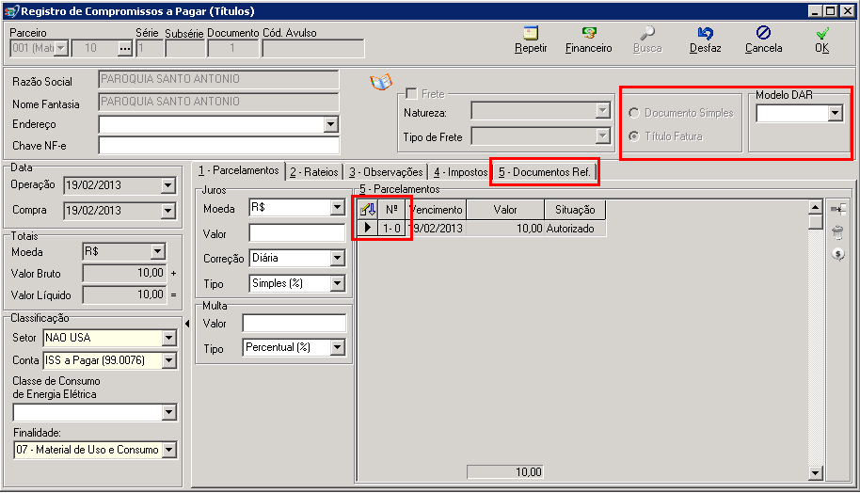Click the dollar coin icon beside grid

(837, 254)
